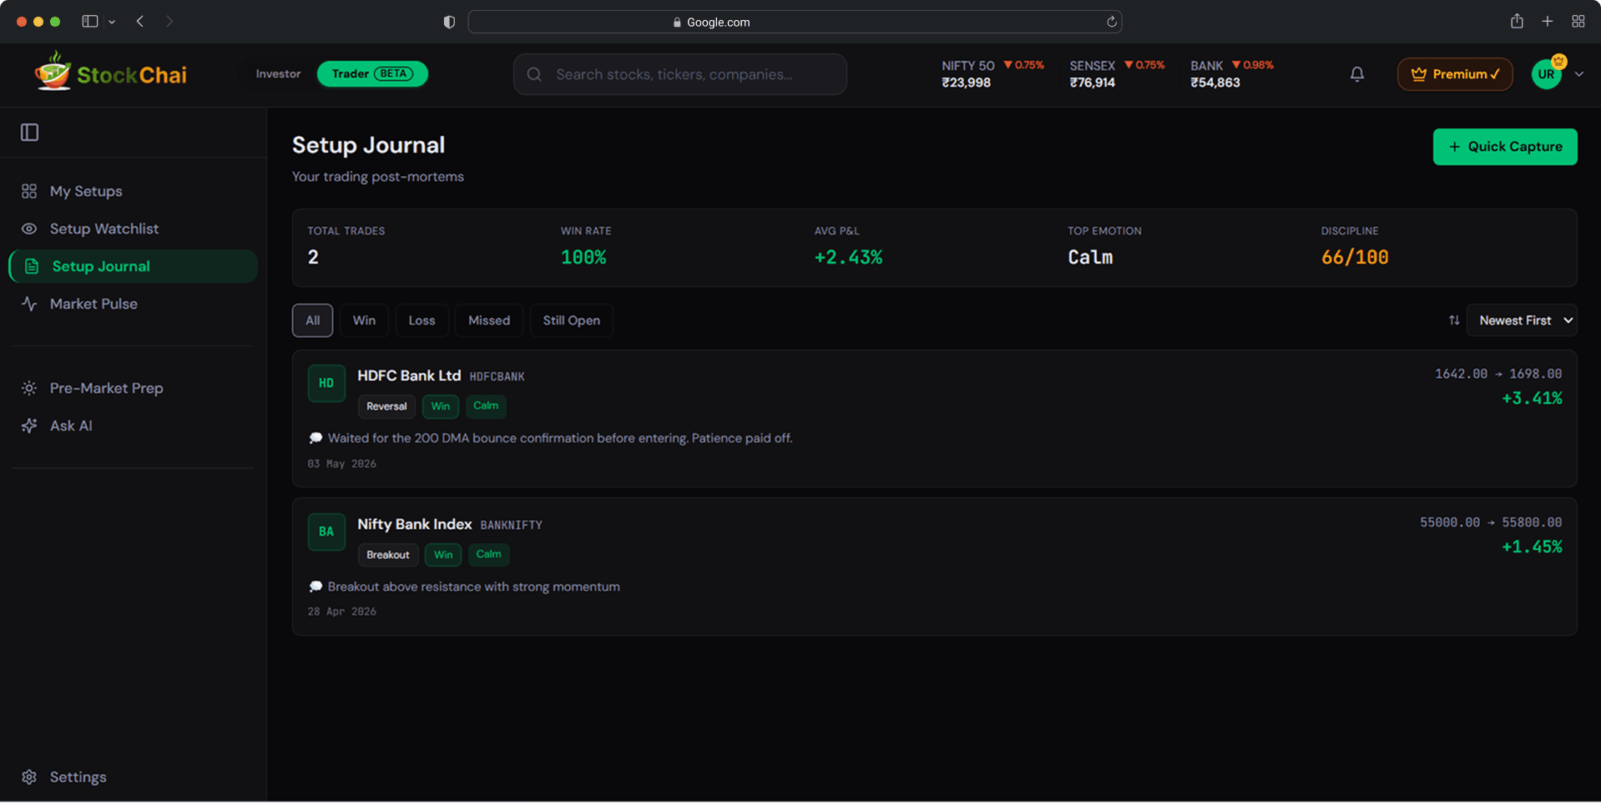Click the Market Pulse activity icon
This screenshot has width=1601, height=807.
point(29,304)
